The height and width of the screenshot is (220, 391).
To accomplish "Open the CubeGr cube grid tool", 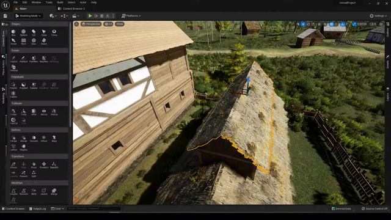I will (34, 86).
